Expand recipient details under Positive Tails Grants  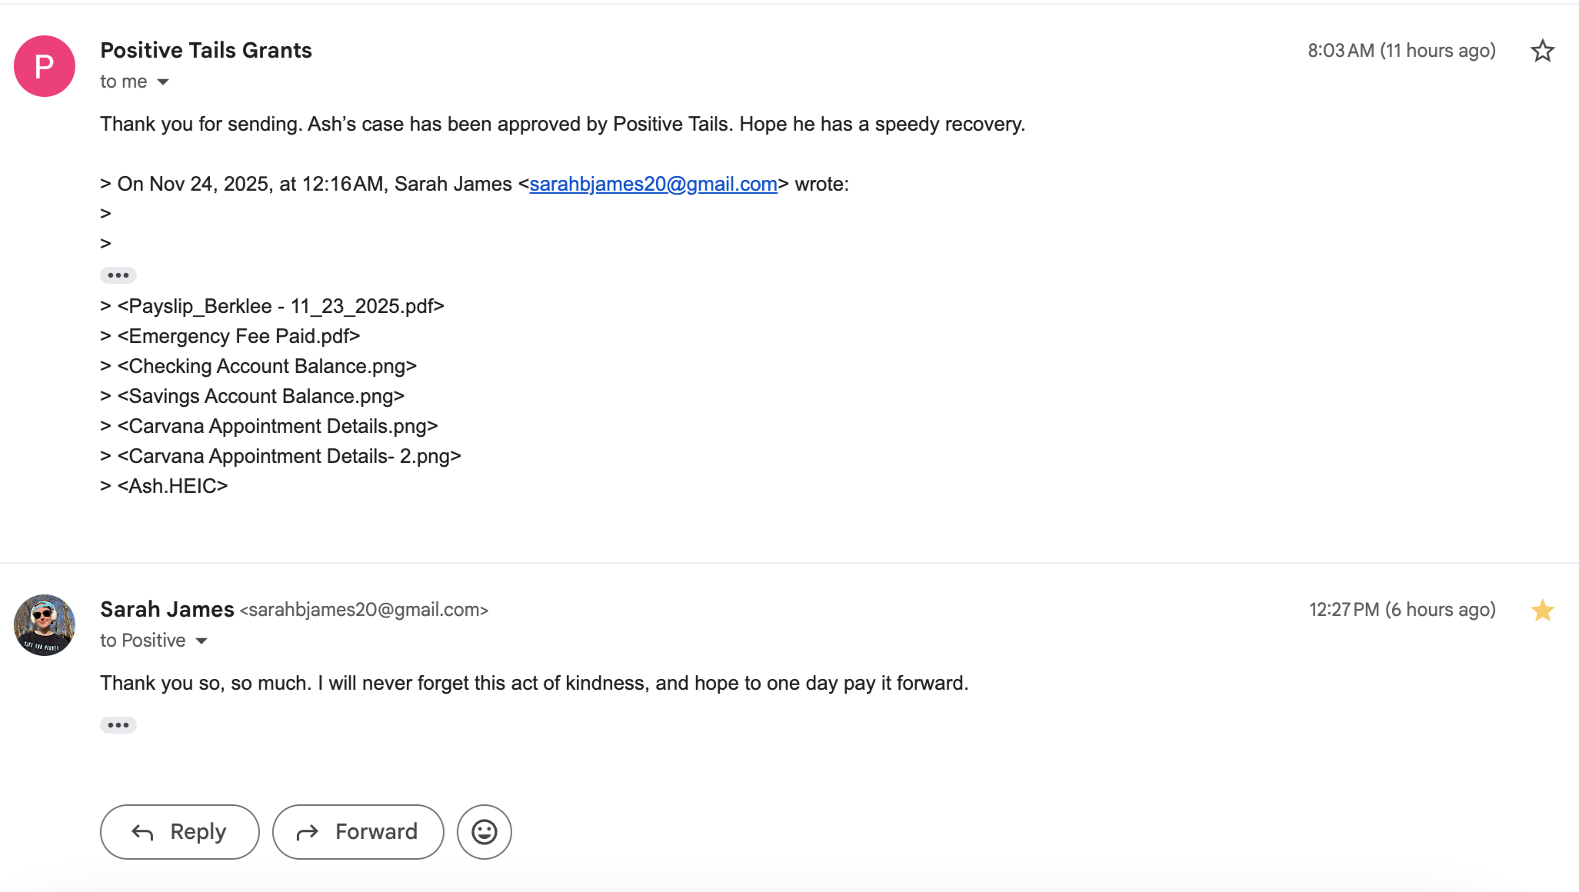pos(162,82)
